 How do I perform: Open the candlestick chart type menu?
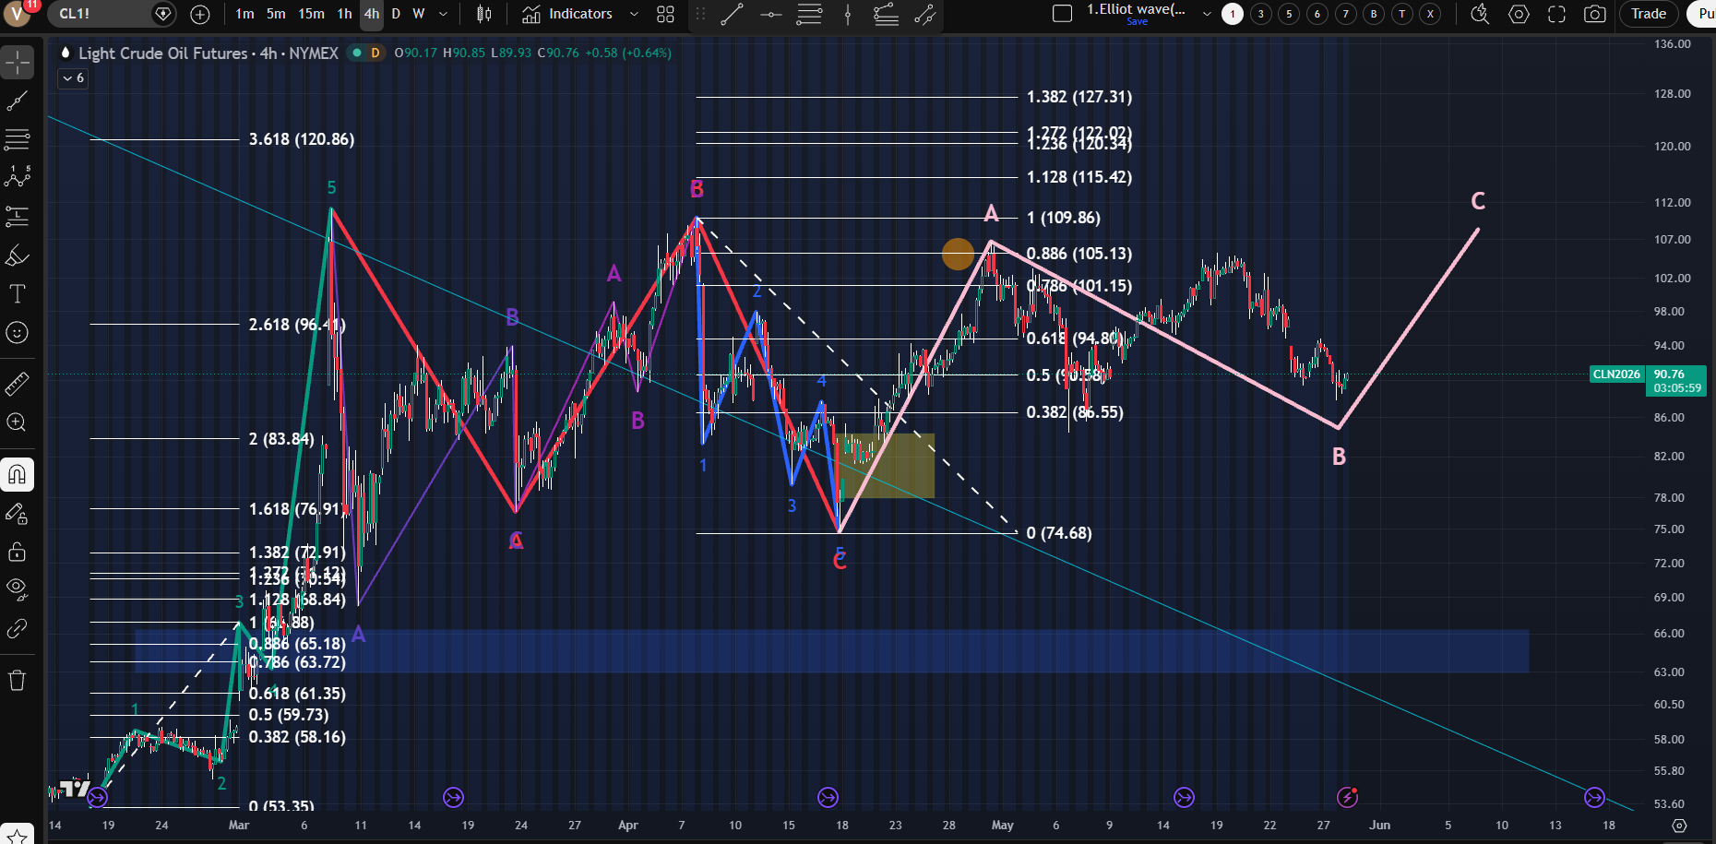[484, 14]
